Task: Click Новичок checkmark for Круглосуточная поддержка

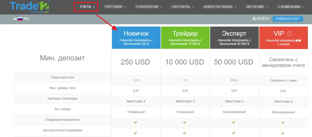Action: click(x=135, y=133)
